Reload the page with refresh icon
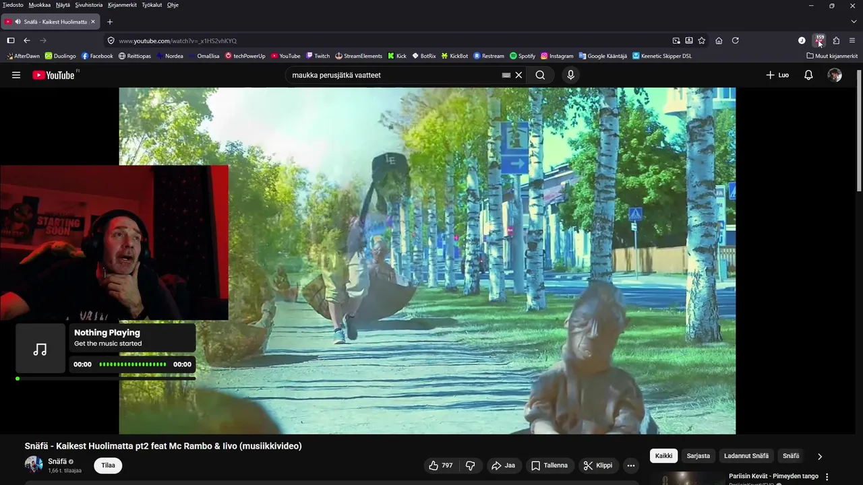Image resolution: width=863 pixels, height=485 pixels. pyautogui.click(x=736, y=40)
